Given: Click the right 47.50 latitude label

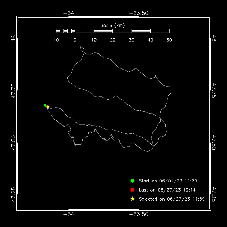Looking at the screenshot, I should point(214,143).
